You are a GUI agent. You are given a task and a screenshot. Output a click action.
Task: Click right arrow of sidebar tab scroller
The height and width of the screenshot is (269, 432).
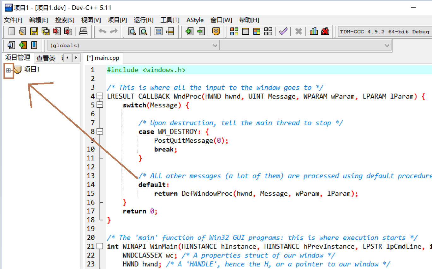pyautogui.click(x=76, y=58)
